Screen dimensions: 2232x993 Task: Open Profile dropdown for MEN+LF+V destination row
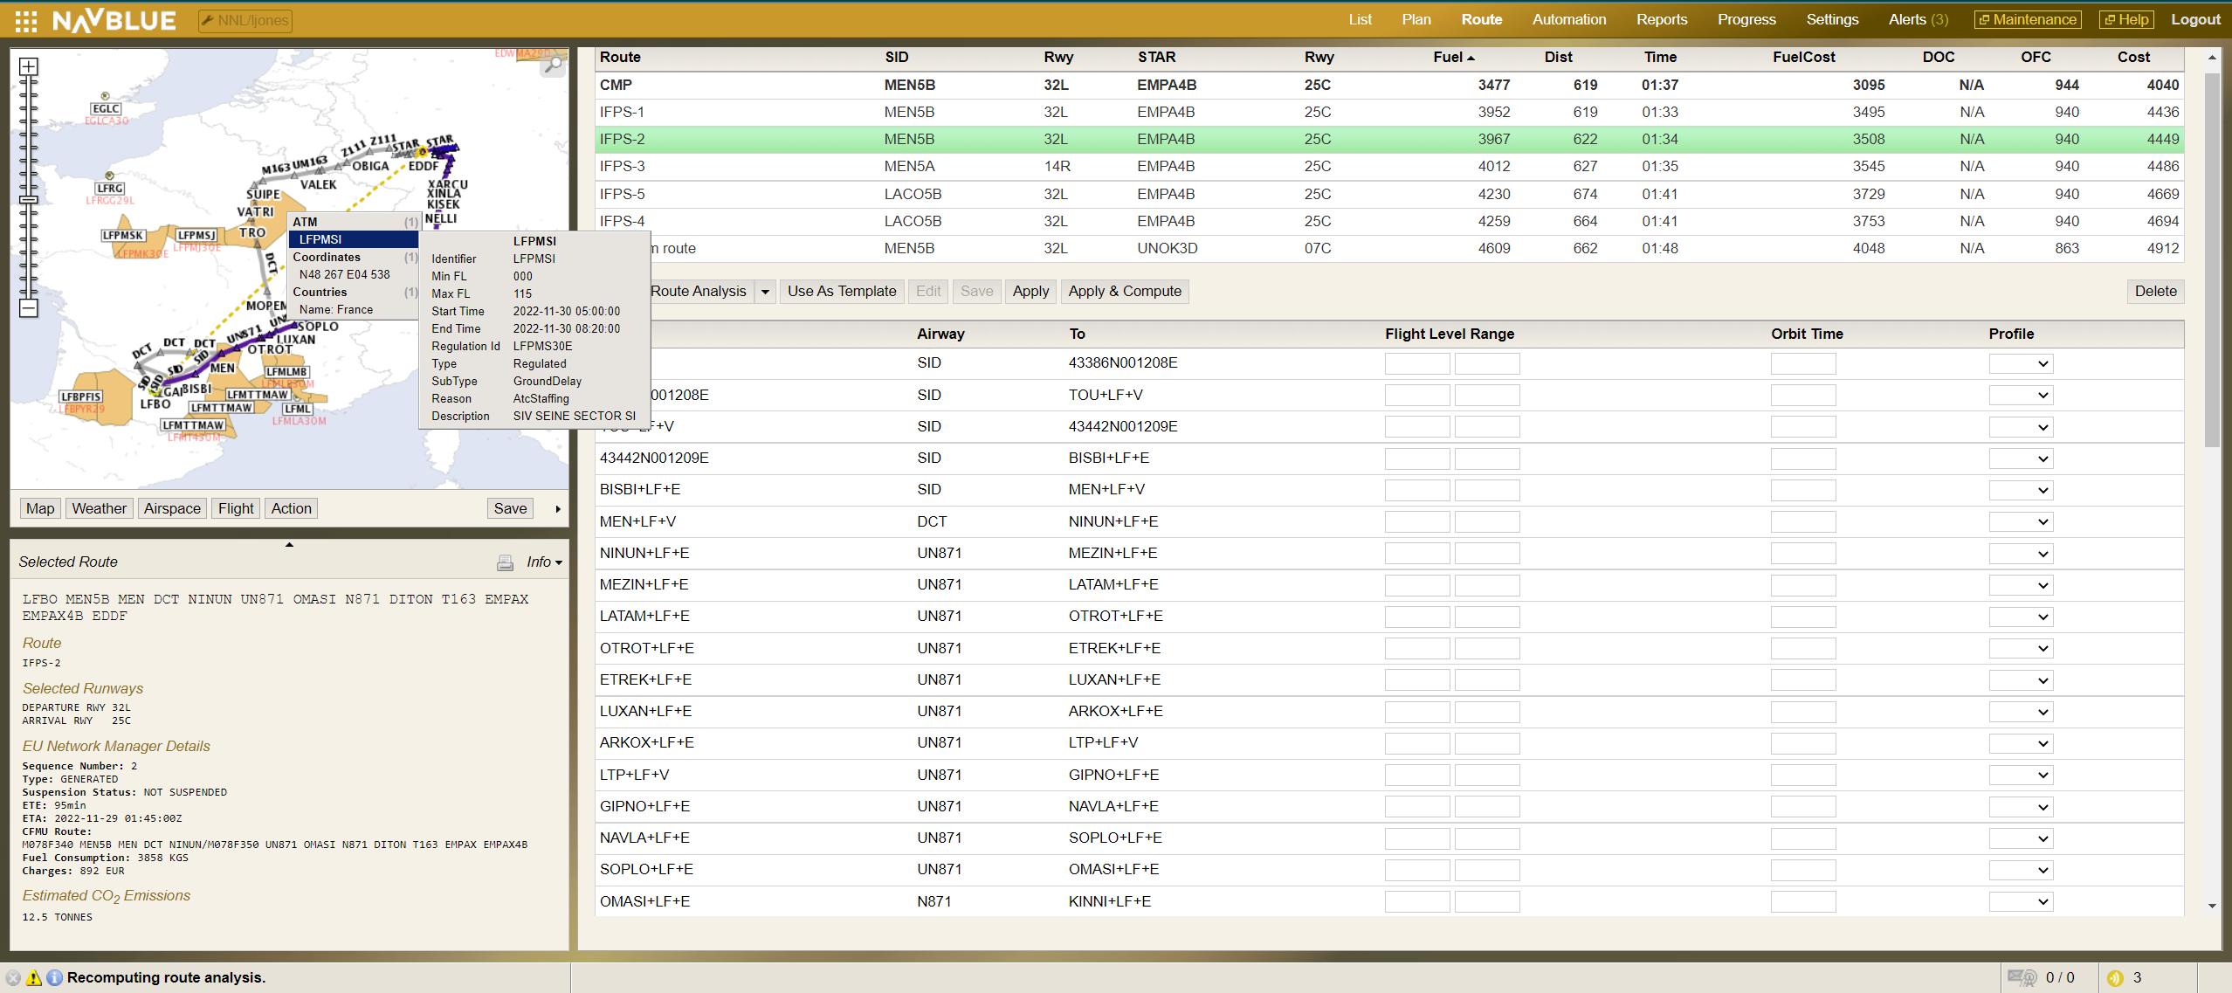click(x=2021, y=490)
